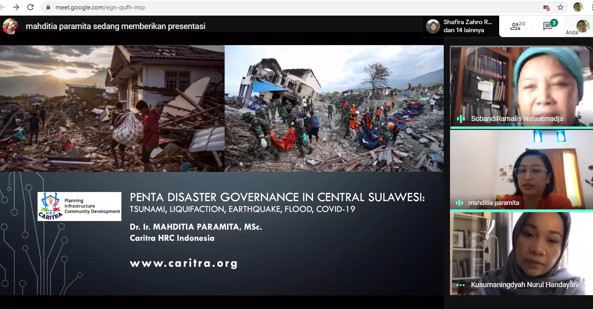The width and height of the screenshot is (593, 309).
Task: Click presenter avatar beside presentation notice
Action: (10, 26)
